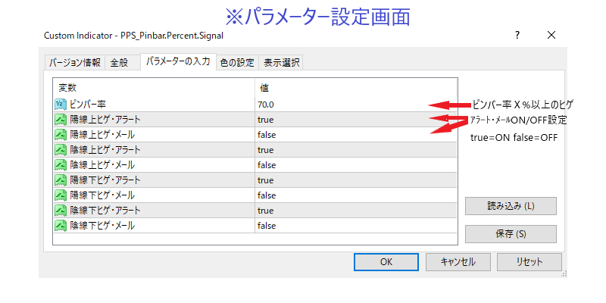Select the 陽線上ヒゲ・アラート row icon

(x=61, y=120)
